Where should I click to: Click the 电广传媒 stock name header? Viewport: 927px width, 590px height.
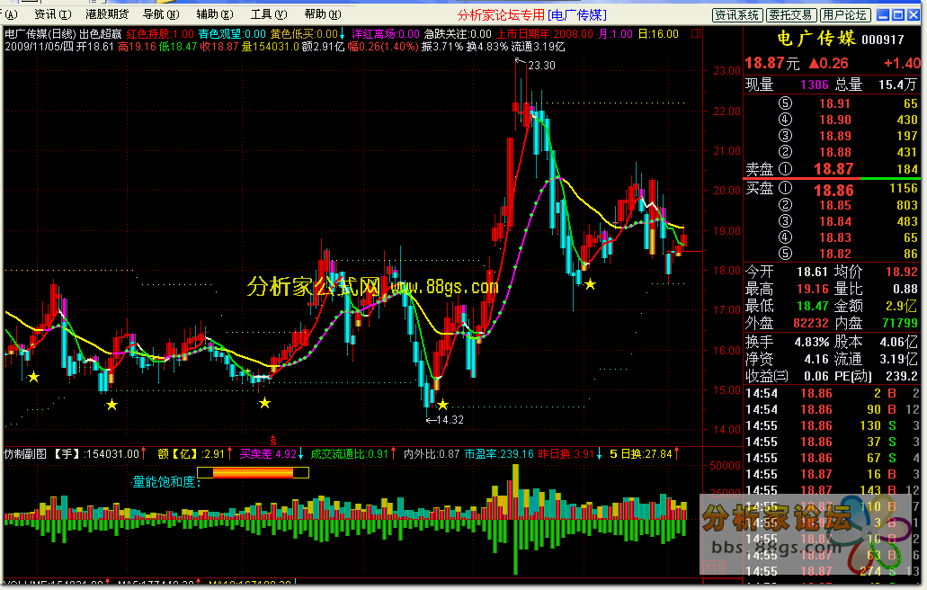click(x=816, y=39)
